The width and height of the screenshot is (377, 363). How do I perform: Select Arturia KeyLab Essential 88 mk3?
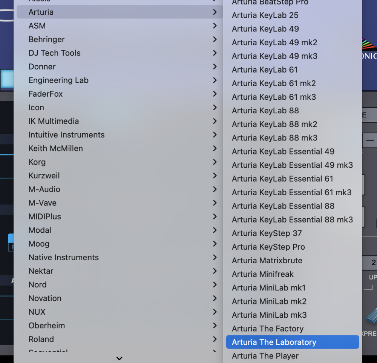tap(293, 220)
